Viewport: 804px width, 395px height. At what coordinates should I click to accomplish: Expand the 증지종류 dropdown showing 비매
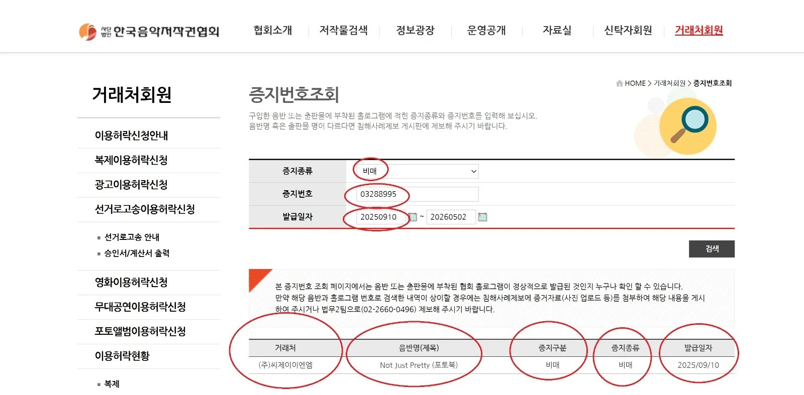pos(417,171)
